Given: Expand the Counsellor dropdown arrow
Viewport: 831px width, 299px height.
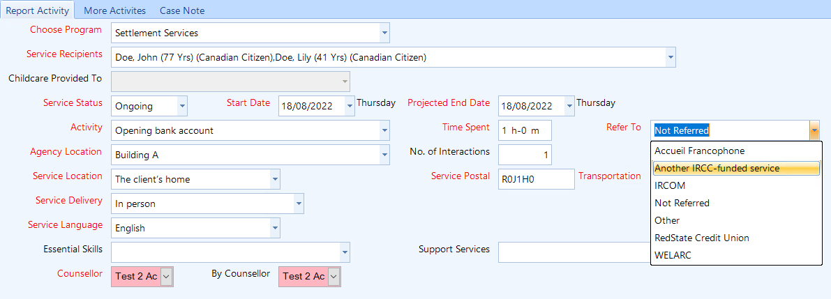Looking at the screenshot, I should coord(166,277).
